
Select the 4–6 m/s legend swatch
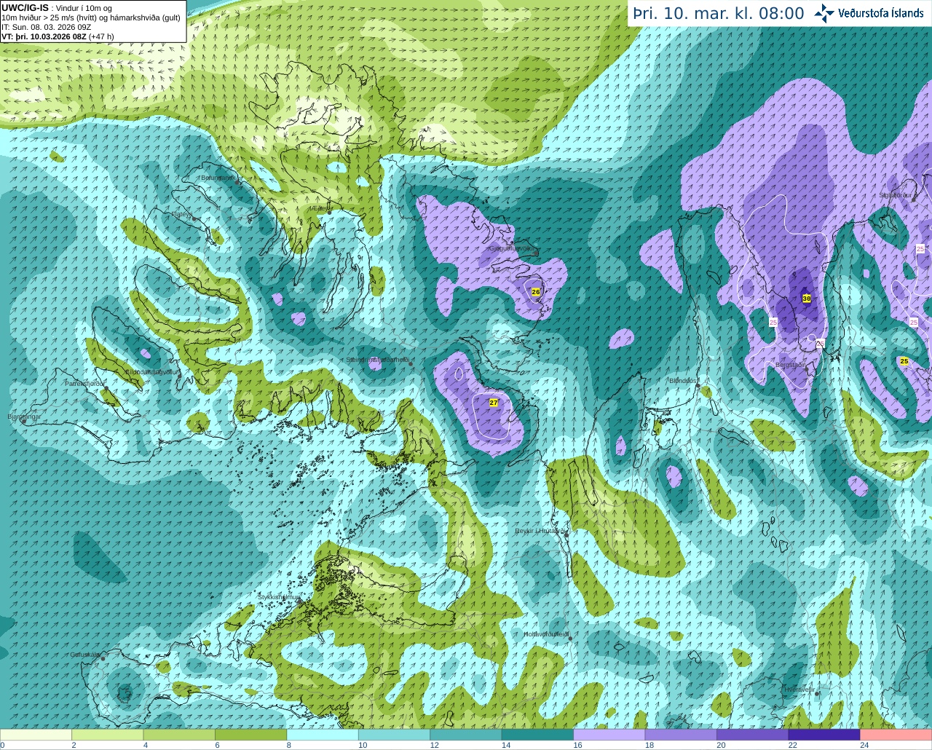pos(179,735)
